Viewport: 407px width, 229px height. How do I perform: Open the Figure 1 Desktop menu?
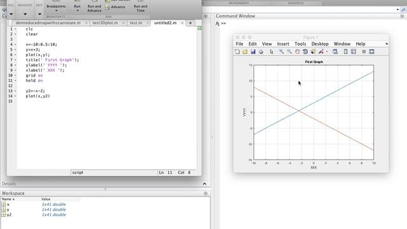[x=320, y=44]
